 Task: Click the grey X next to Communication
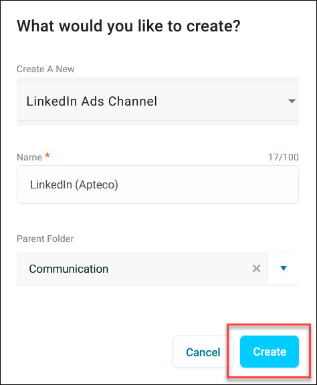256,269
